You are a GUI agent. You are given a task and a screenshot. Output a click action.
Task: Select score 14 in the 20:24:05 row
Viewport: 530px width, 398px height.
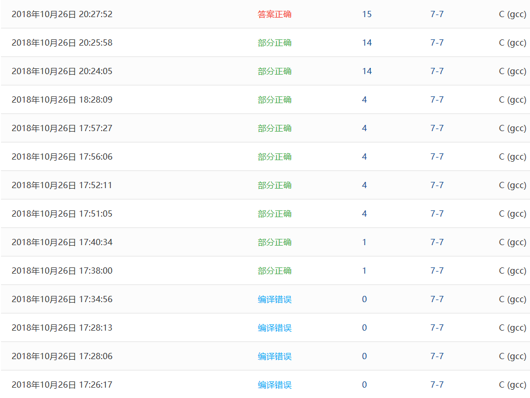pyautogui.click(x=367, y=72)
